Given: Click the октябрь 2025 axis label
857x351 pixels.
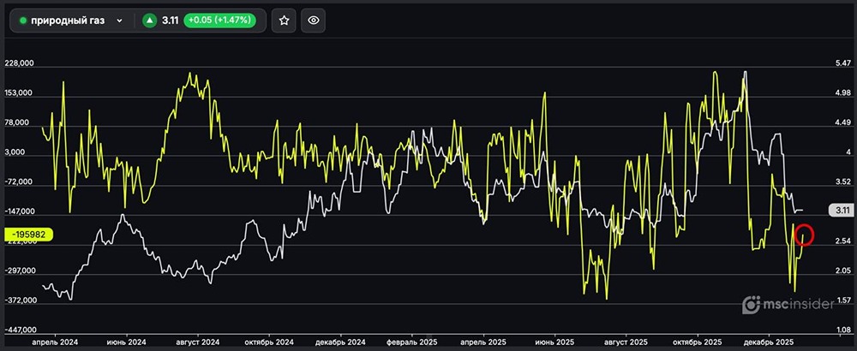Looking at the screenshot, I should [x=698, y=342].
